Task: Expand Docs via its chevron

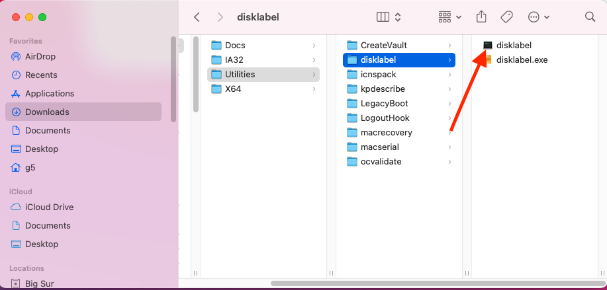Action: [314, 45]
